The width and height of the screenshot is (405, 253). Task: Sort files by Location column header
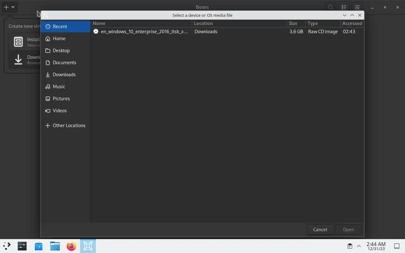[240, 23]
